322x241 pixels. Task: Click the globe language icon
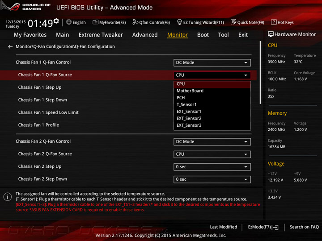(69, 22)
